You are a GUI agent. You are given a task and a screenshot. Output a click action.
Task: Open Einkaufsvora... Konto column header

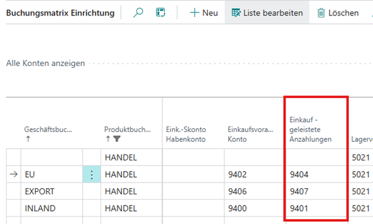(x=250, y=135)
